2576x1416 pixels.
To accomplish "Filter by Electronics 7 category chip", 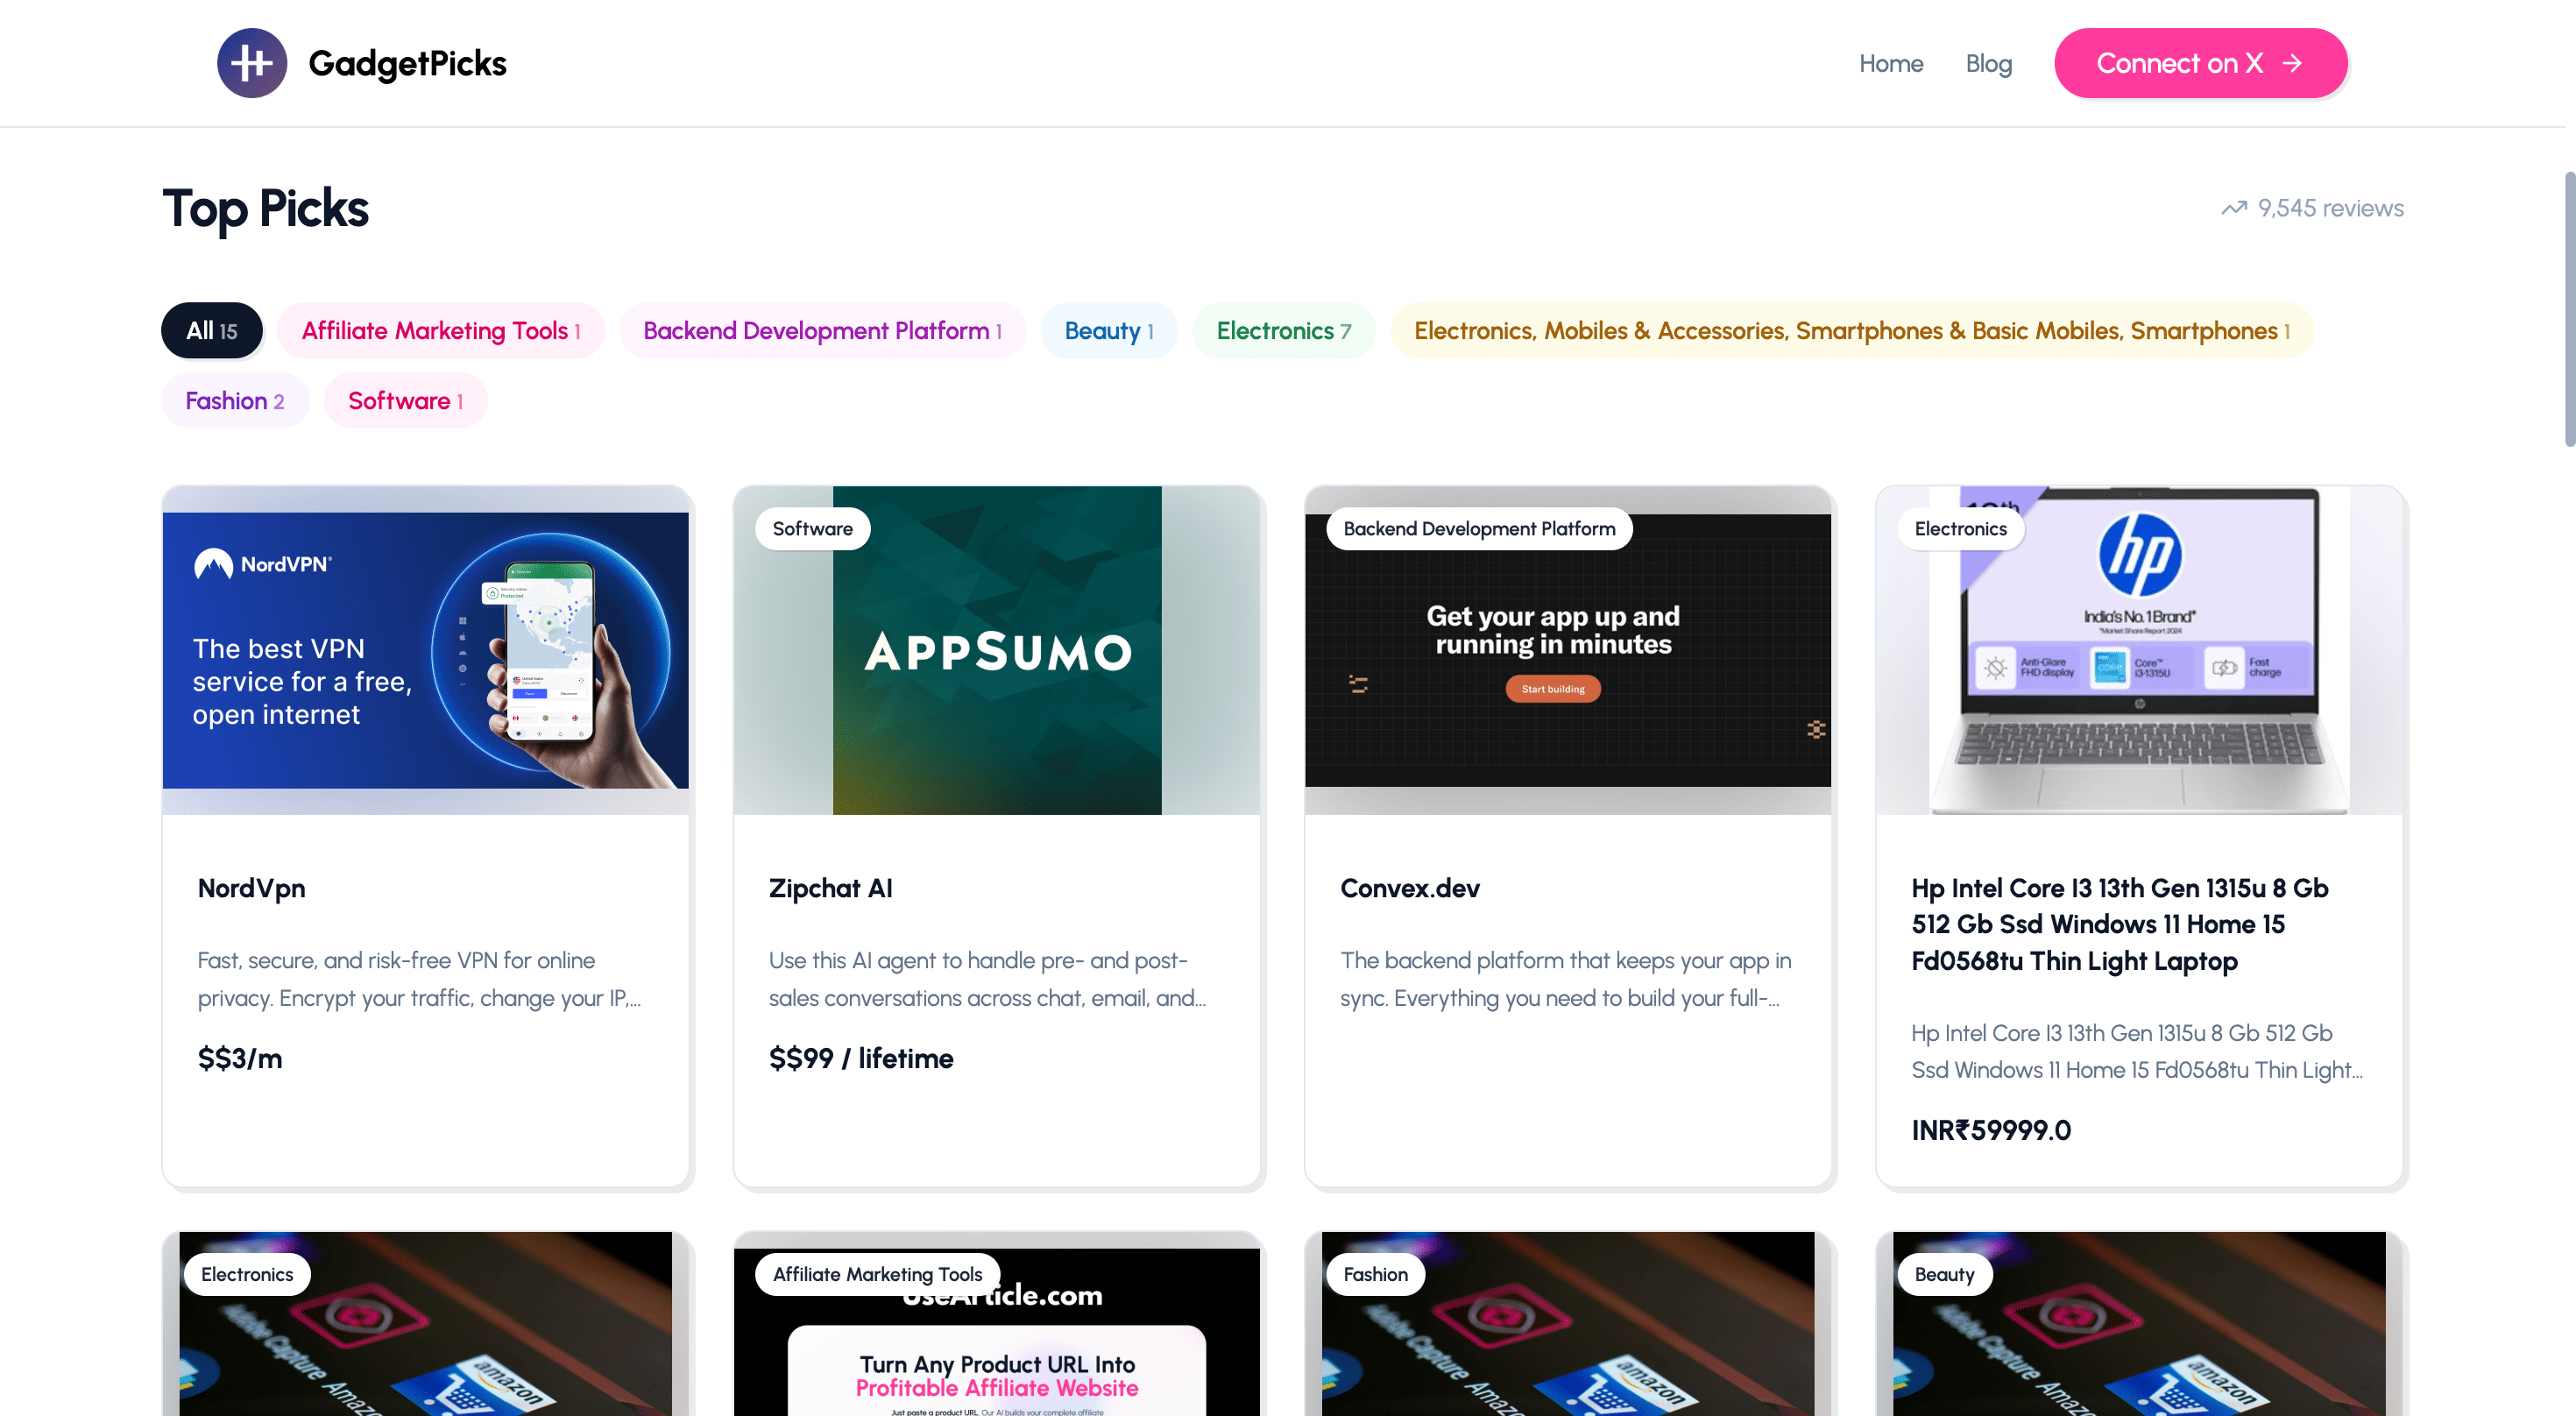I will (x=1283, y=330).
